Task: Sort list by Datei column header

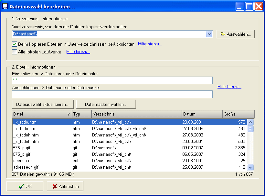Action: pos(42,114)
